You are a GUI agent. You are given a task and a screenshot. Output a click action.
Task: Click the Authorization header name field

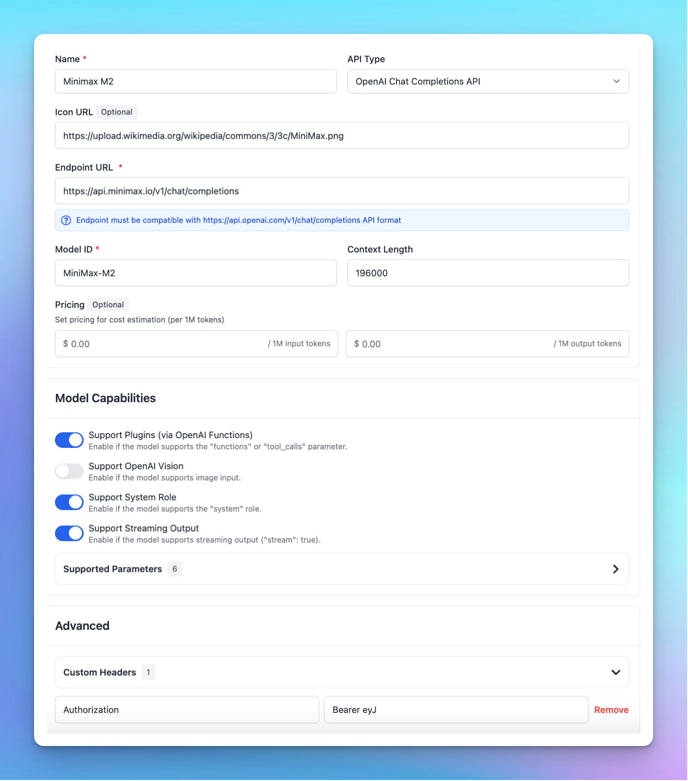tap(187, 710)
